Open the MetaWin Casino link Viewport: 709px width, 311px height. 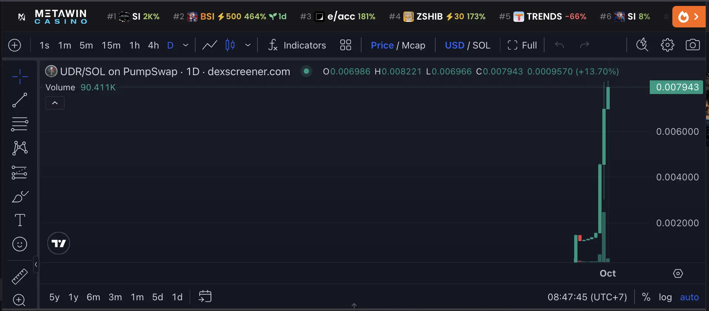(x=53, y=17)
